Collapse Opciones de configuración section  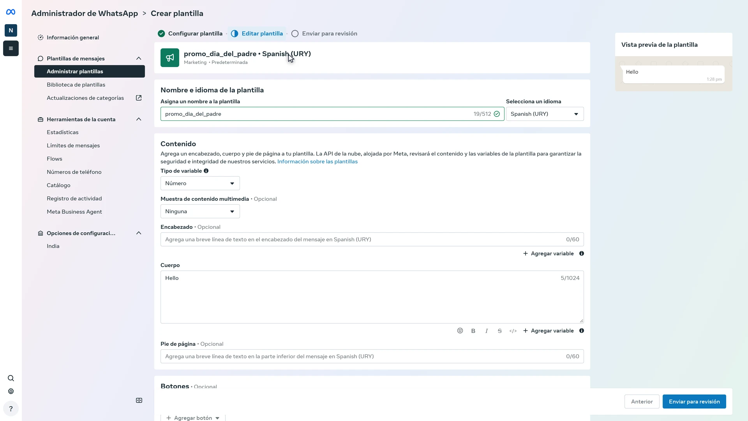(x=139, y=233)
